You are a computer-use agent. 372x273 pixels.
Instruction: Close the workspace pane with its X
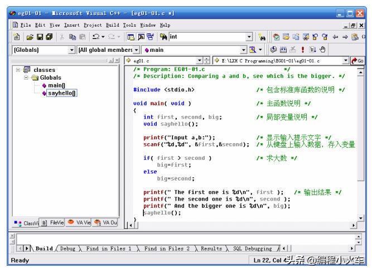(x=117, y=61)
